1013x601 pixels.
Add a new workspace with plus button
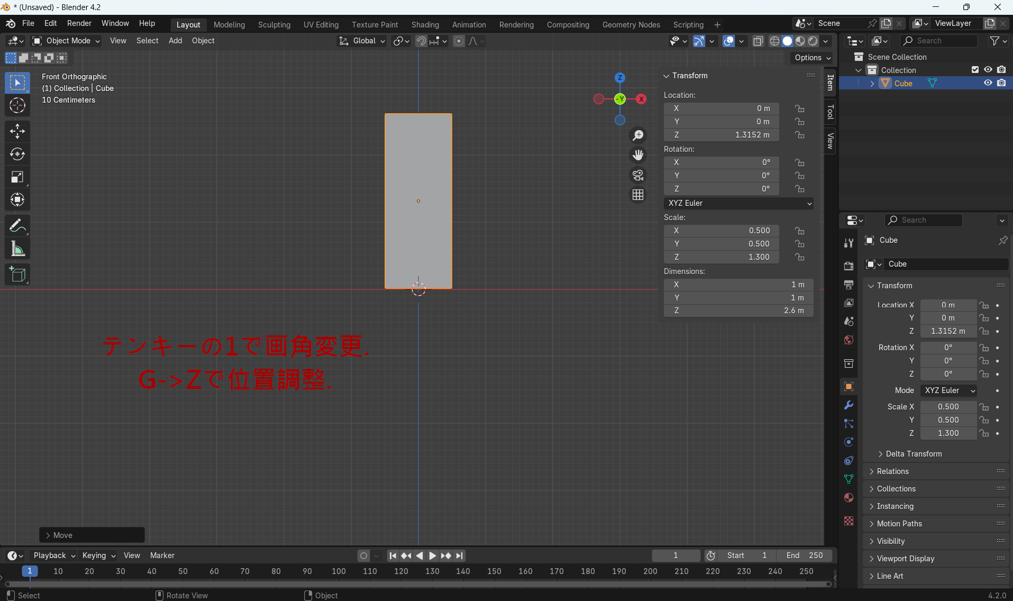coord(717,25)
